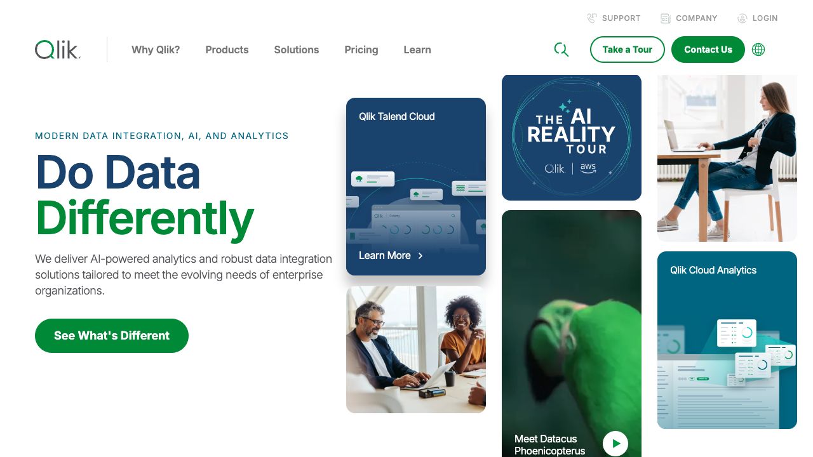This screenshot has width=813, height=457.
Task: Expand the Solutions menu
Action: click(297, 50)
